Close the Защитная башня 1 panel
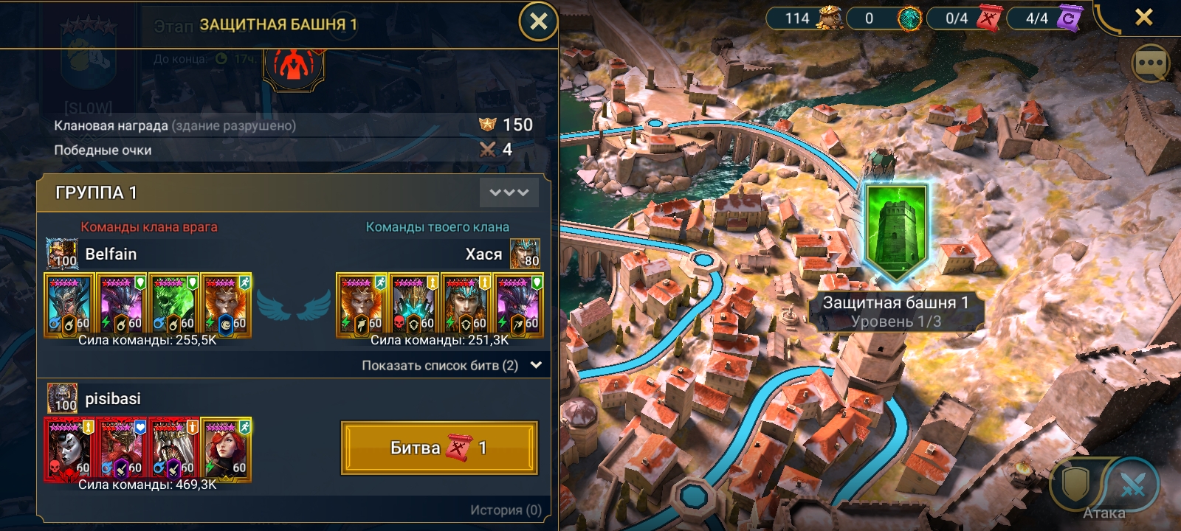 tap(539, 21)
